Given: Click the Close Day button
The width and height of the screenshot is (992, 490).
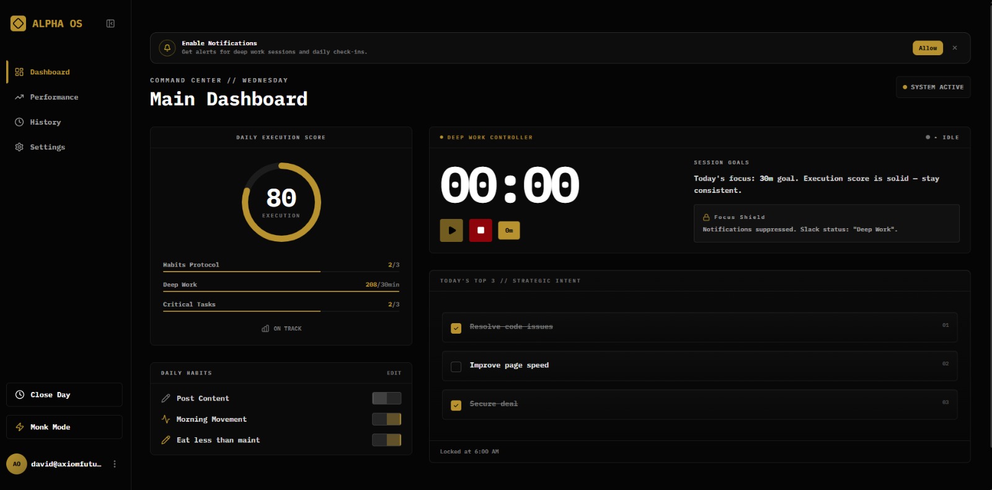Looking at the screenshot, I should coord(64,394).
